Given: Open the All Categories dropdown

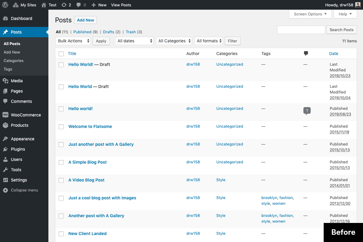Looking at the screenshot, I should tap(174, 41).
